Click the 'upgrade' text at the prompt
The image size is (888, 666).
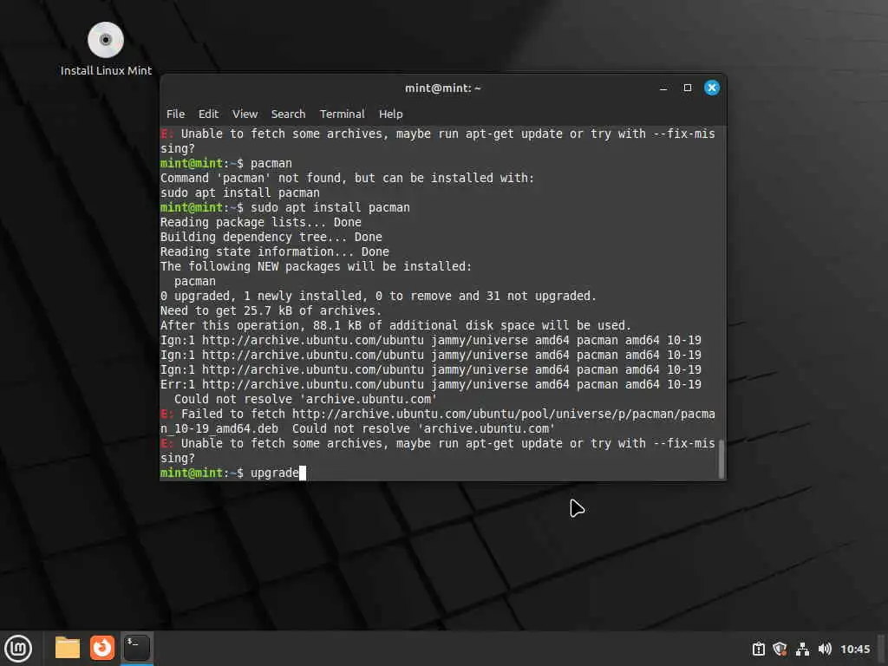tap(275, 473)
